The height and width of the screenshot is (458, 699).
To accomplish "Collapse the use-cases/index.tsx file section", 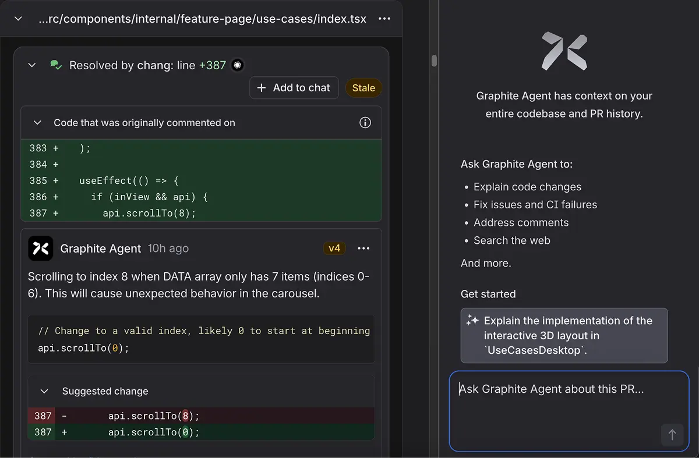I will (x=18, y=19).
